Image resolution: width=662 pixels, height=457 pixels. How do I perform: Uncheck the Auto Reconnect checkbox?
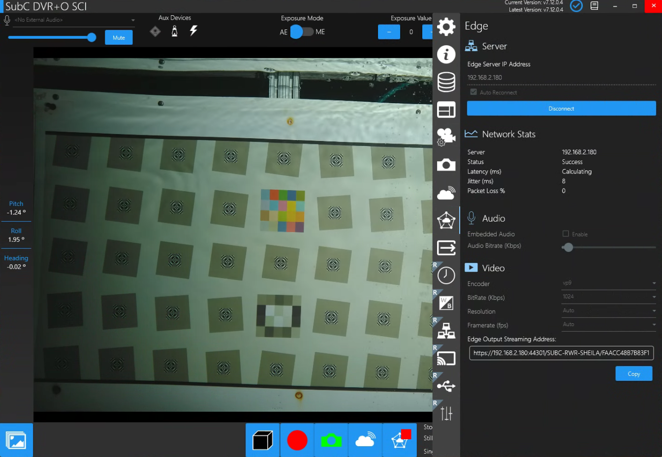click(473, 92)
